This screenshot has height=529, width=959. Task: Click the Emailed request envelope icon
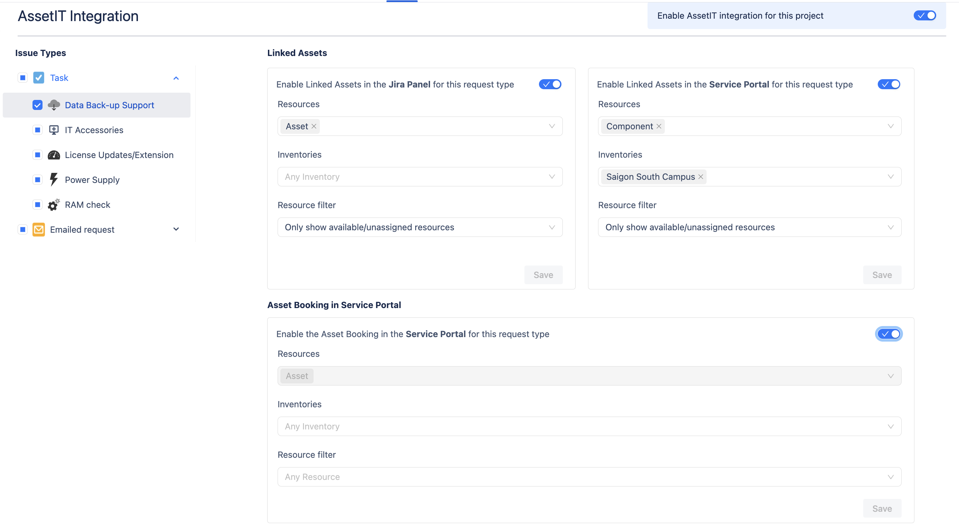[x=39, y=229]
